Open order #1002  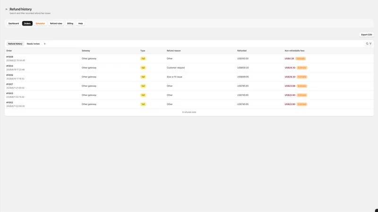[9, 103]
